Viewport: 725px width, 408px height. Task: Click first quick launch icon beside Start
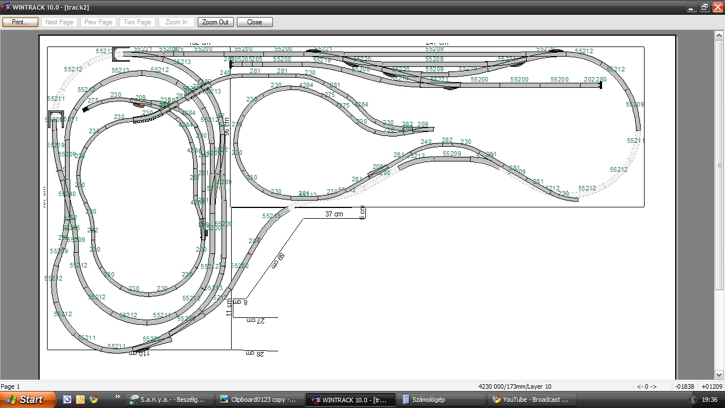[67, 399]
